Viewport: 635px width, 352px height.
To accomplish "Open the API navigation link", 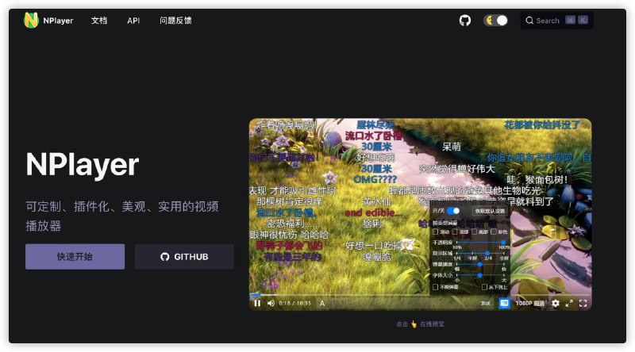I will [133, 21].
